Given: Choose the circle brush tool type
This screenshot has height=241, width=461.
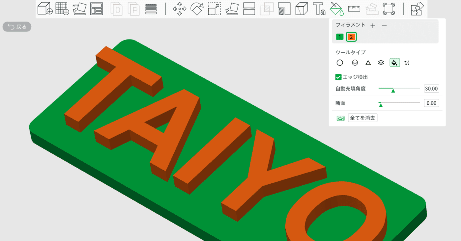Looking at the screenshot, I should click(x=340, y=63).
